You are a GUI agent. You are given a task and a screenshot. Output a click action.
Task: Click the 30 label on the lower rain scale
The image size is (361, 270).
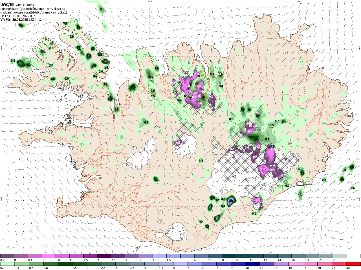click(349, 268)
